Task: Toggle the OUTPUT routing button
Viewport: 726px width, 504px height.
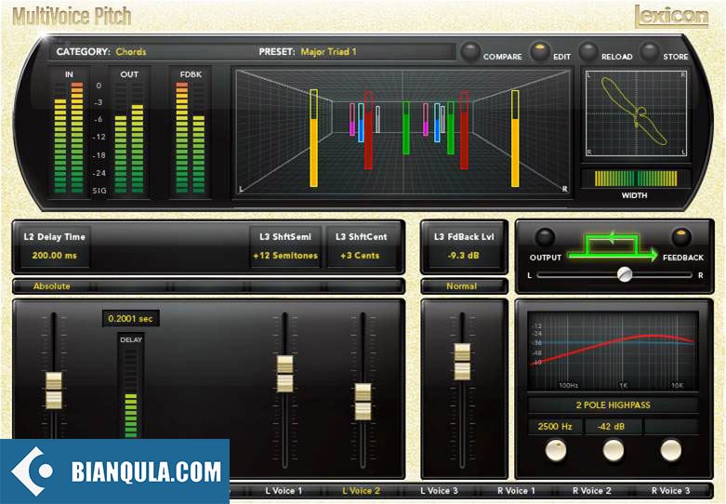Action: (545, 237)
